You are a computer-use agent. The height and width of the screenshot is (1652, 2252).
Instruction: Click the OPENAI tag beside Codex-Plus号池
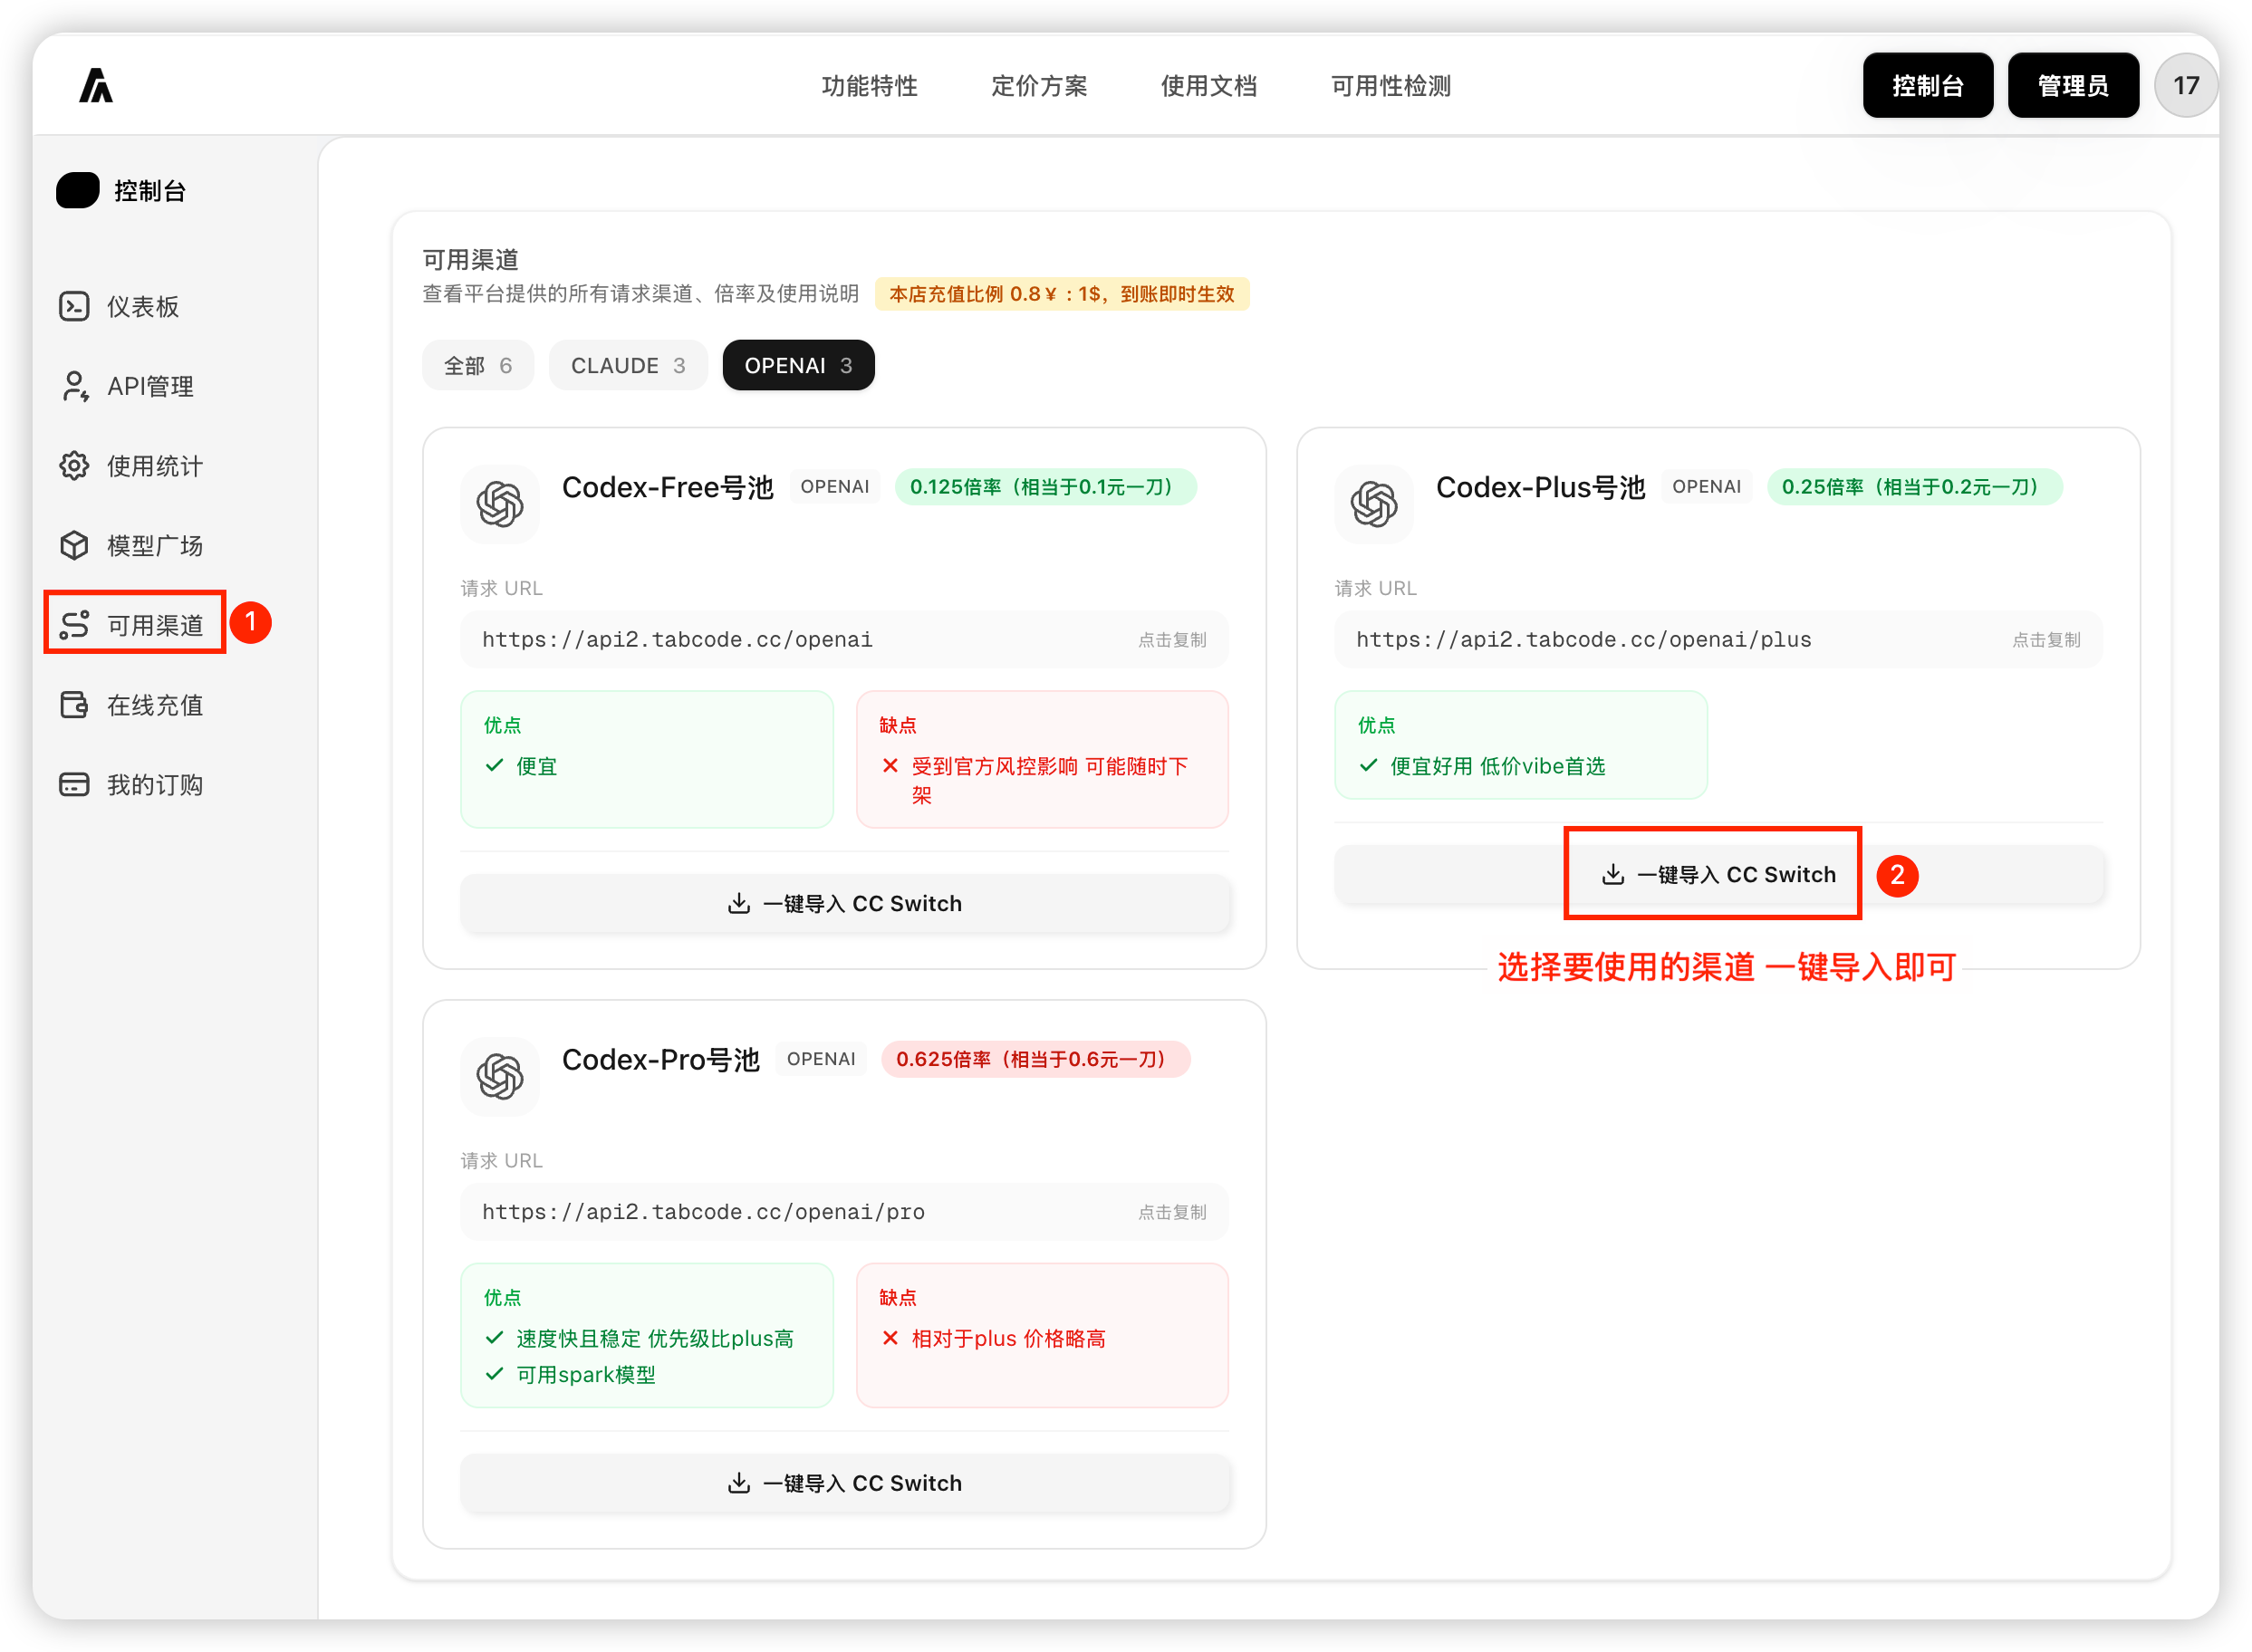click(1707, 487)
